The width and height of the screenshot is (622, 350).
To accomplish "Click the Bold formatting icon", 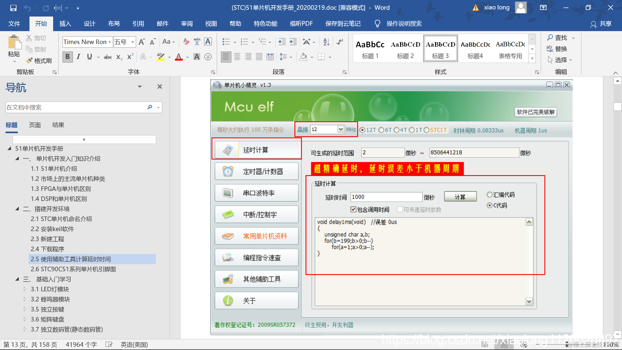I will pyautogui.click(x=67, y=57).
